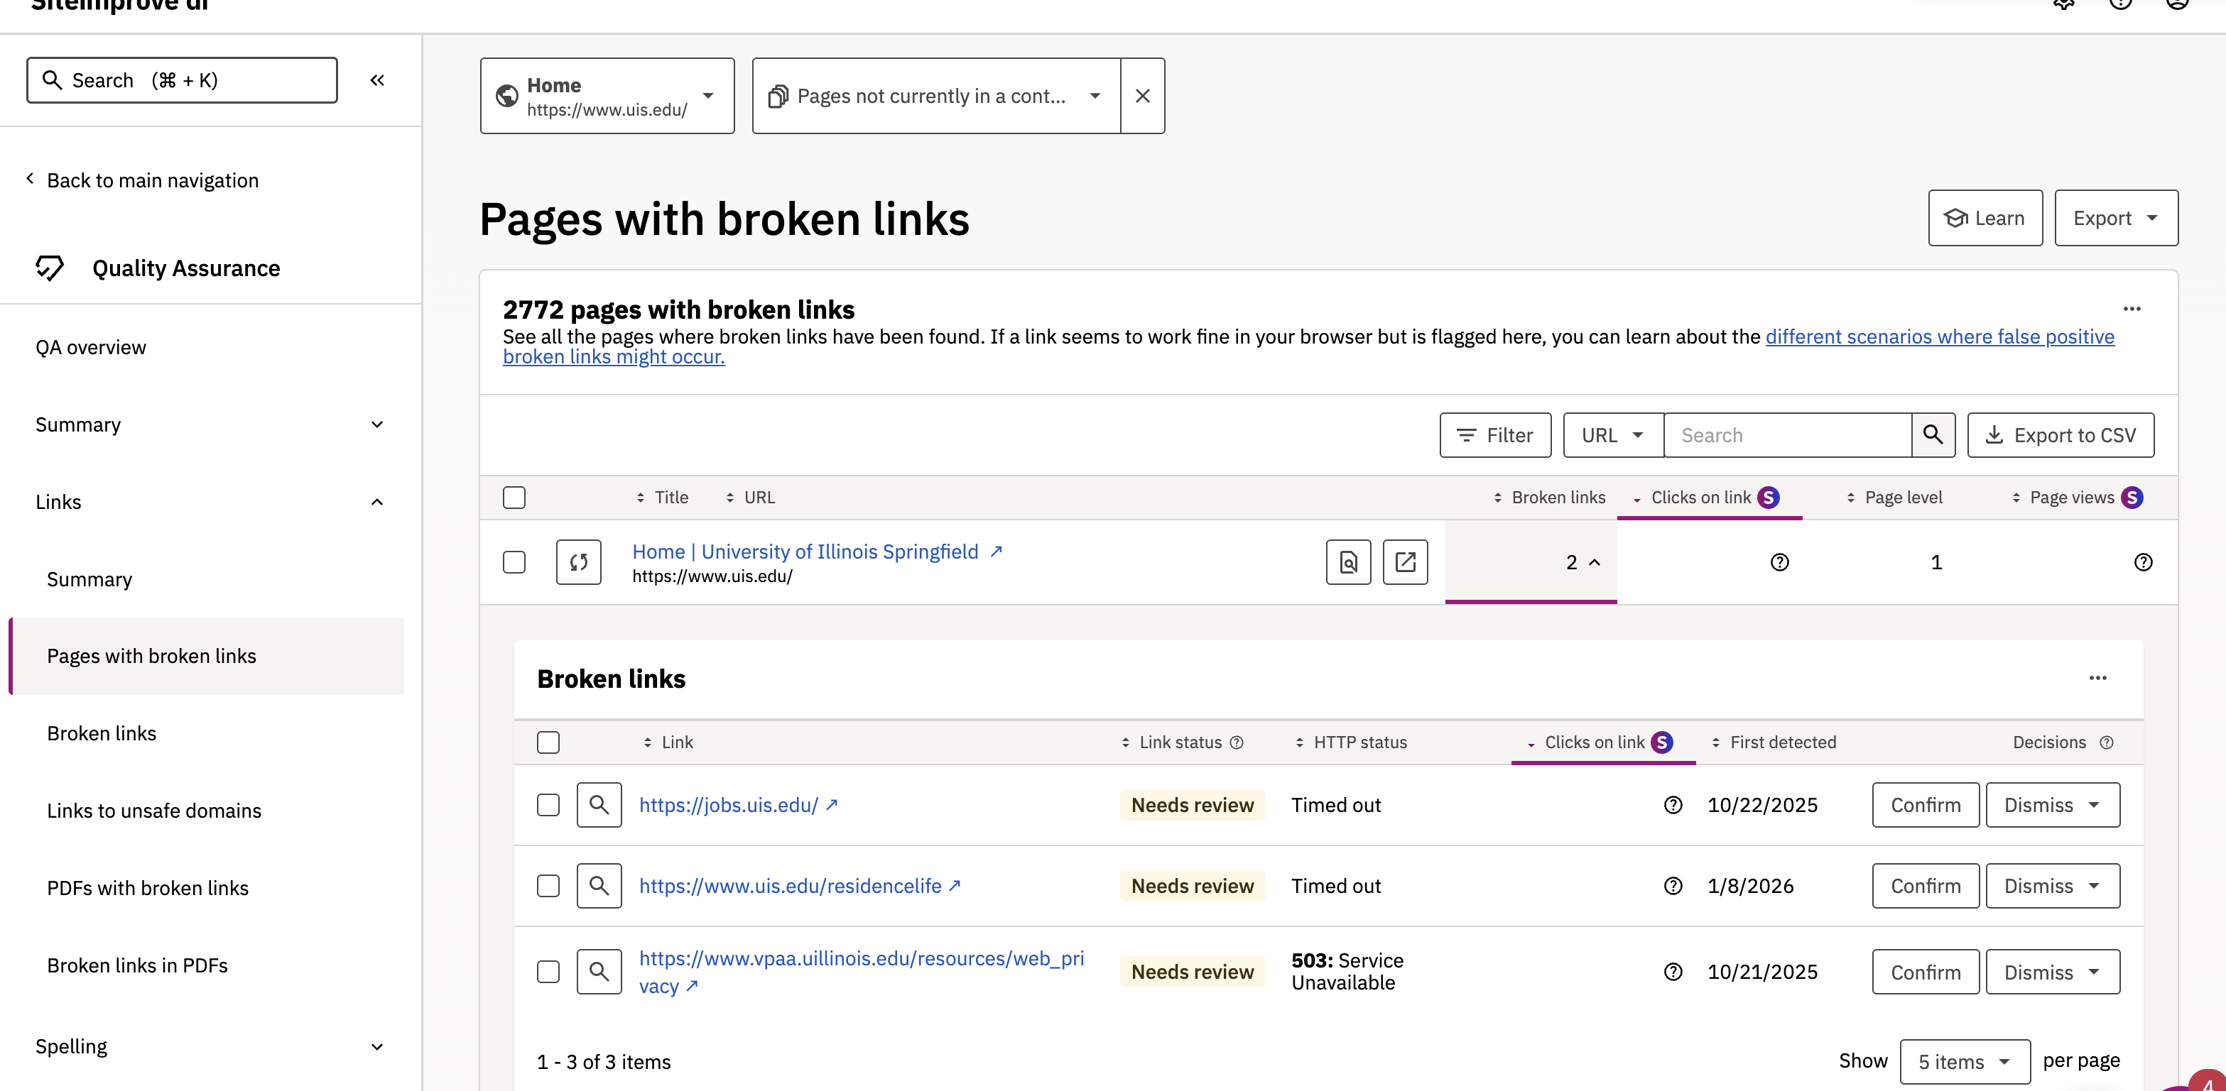
Task: Confirm the residencelife broken link
Action: (x=1926, y=885)
